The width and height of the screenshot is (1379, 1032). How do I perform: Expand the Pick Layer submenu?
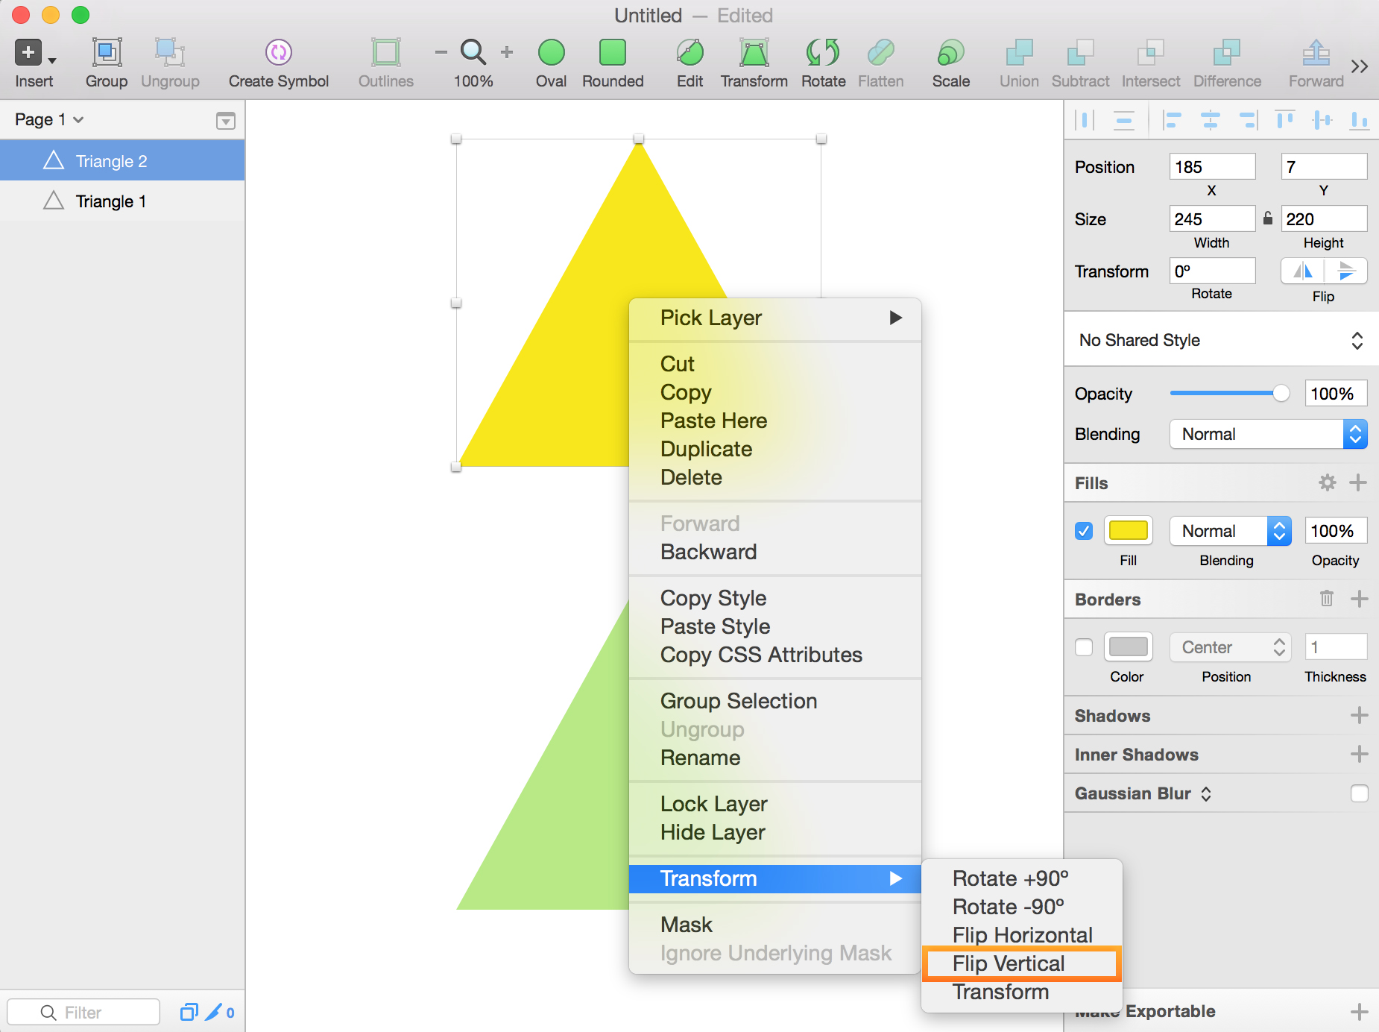click(x=775, y=318)
